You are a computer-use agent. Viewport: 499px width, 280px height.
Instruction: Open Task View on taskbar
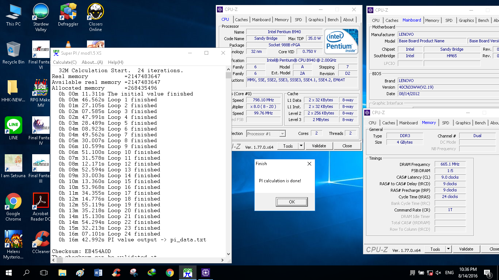(44, 272)
